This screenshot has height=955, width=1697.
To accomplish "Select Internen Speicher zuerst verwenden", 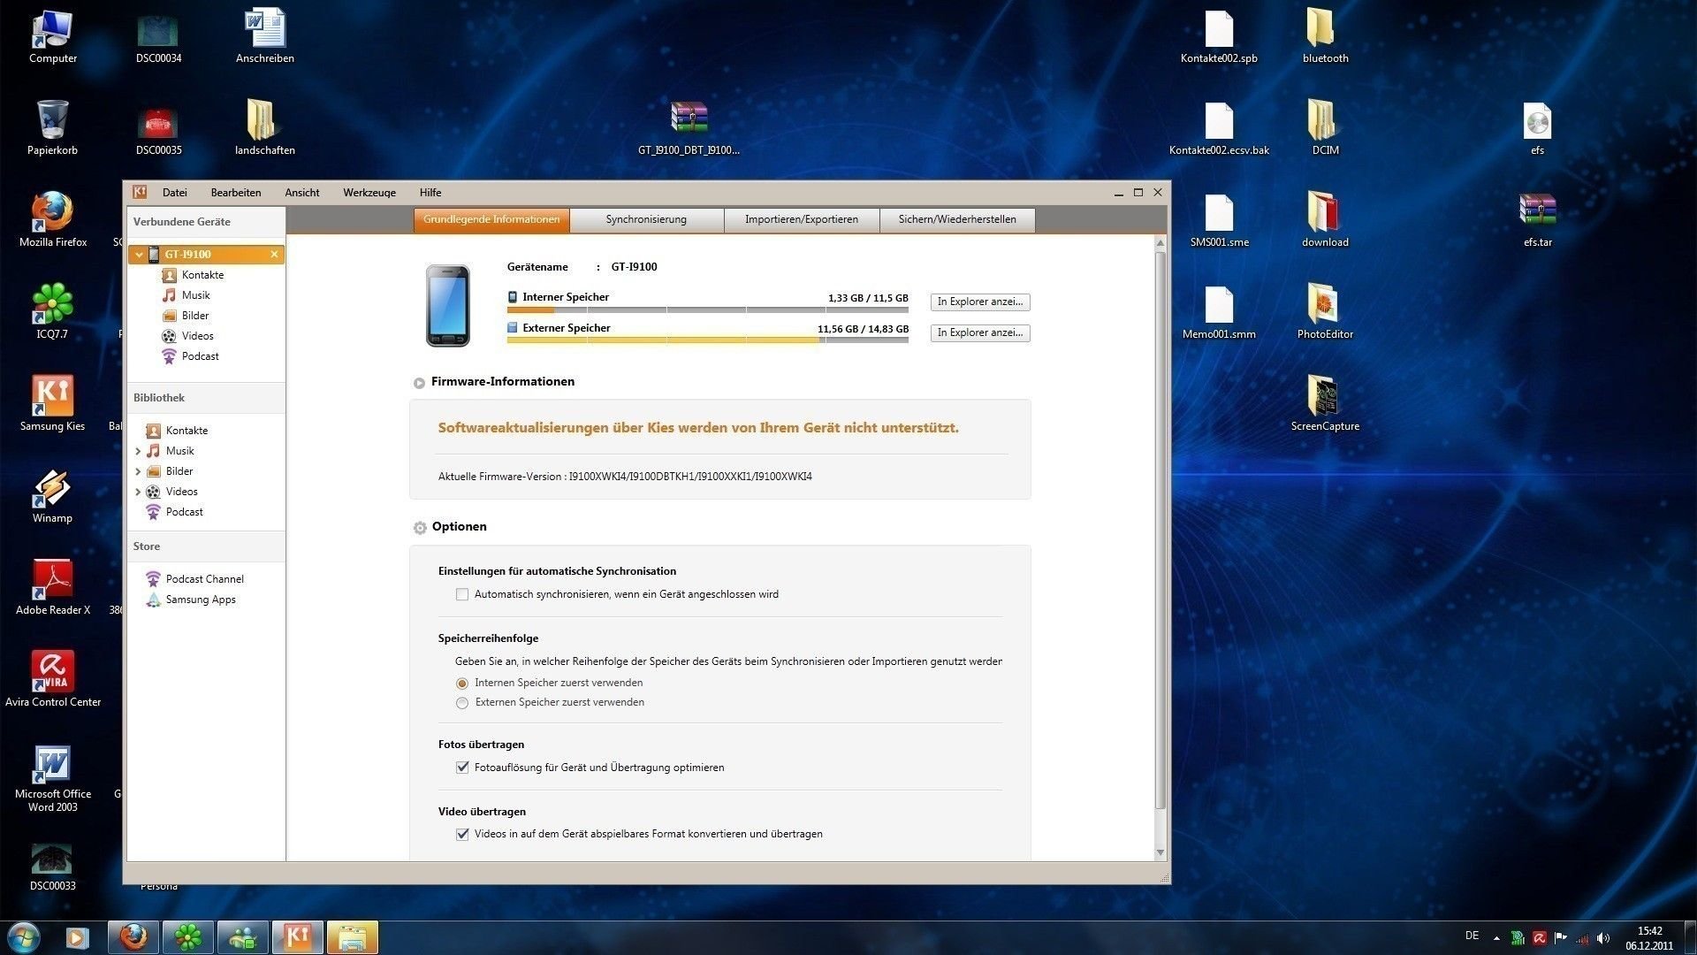I will coord(462,684).
